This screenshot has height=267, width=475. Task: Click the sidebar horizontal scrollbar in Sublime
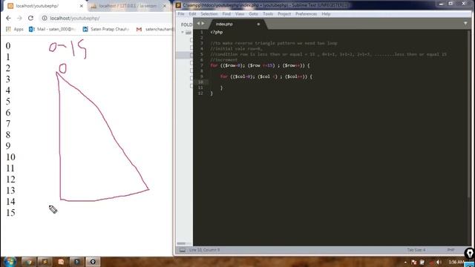coord(181,243)
